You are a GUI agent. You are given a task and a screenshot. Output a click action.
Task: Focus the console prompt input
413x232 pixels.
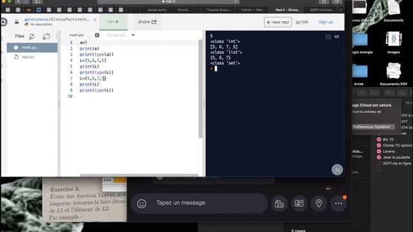[x=216, y=69]
